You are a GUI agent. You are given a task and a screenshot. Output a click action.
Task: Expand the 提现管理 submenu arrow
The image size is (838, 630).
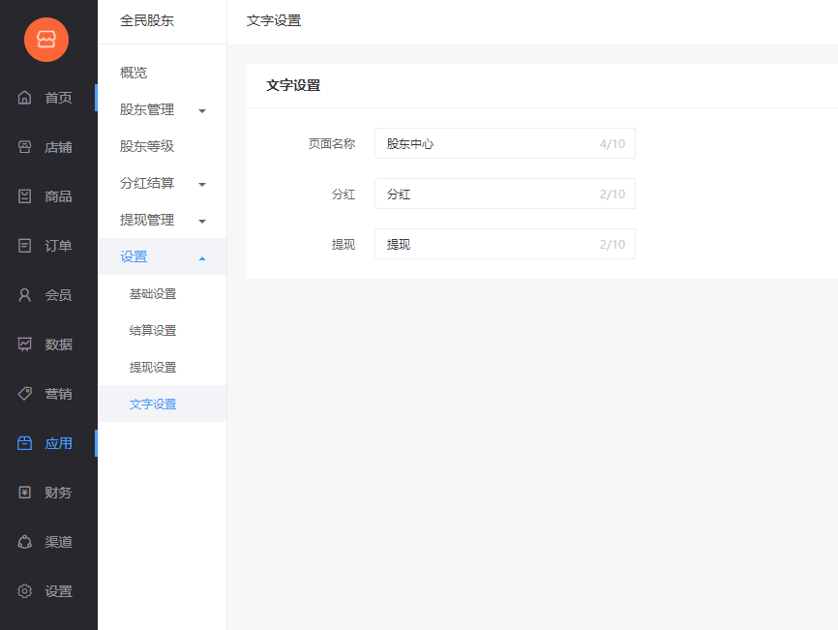coord(202,222)
